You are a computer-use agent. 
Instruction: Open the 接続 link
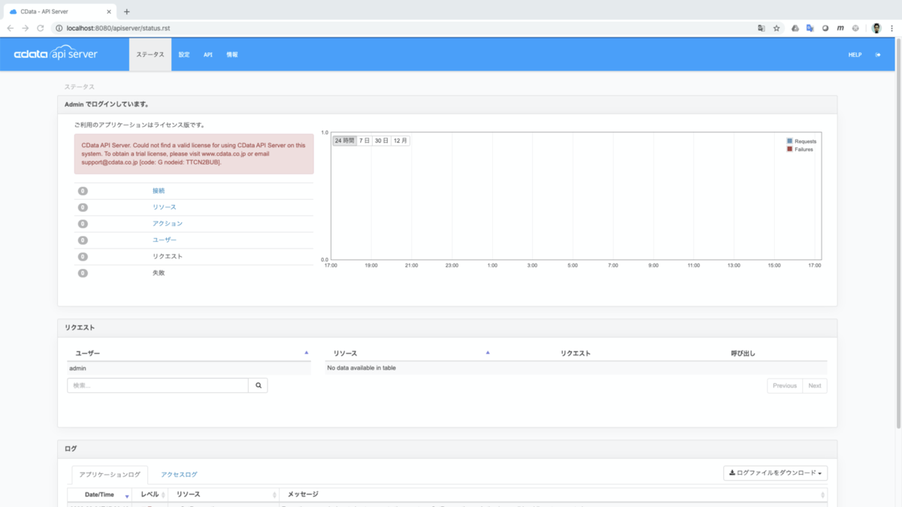(159, 191)
